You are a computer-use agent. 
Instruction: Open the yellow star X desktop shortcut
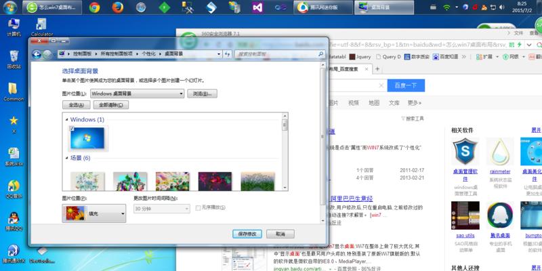click(x=14, y=125)
